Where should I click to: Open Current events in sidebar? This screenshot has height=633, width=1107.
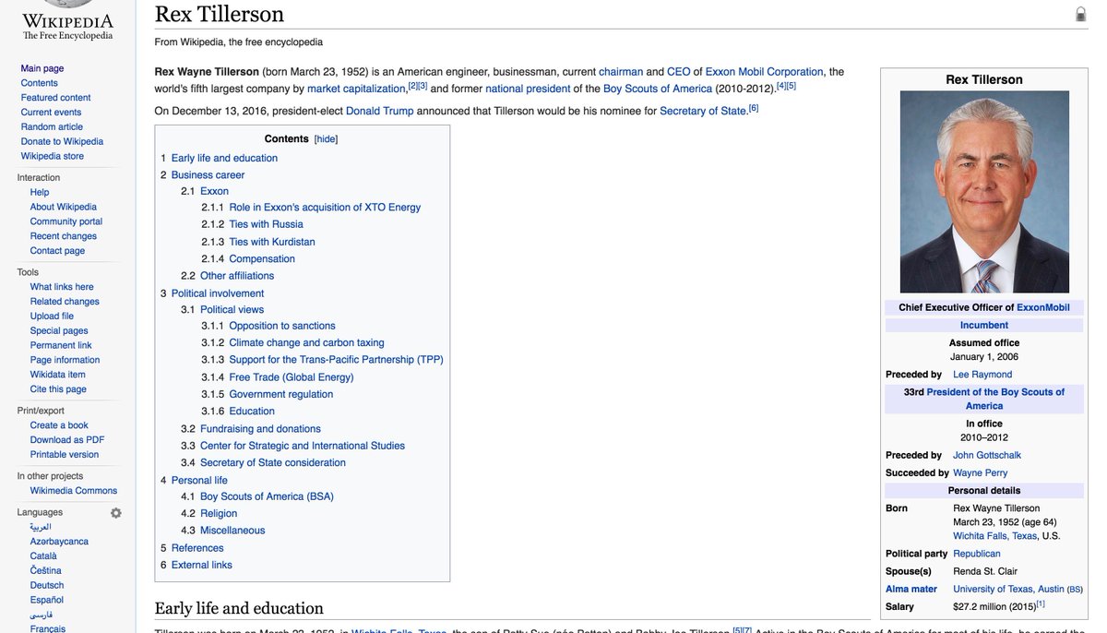tap(52, 113)
